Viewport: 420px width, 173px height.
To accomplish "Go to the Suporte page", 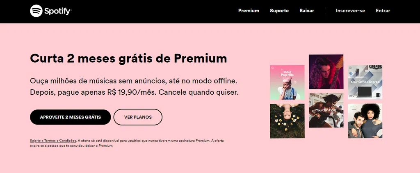I will (x=279, y=11).
